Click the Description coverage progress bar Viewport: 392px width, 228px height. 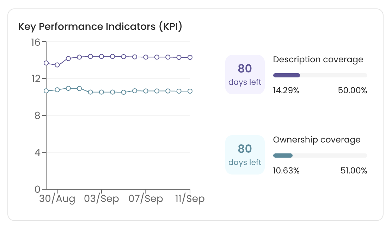pos(320,75)
